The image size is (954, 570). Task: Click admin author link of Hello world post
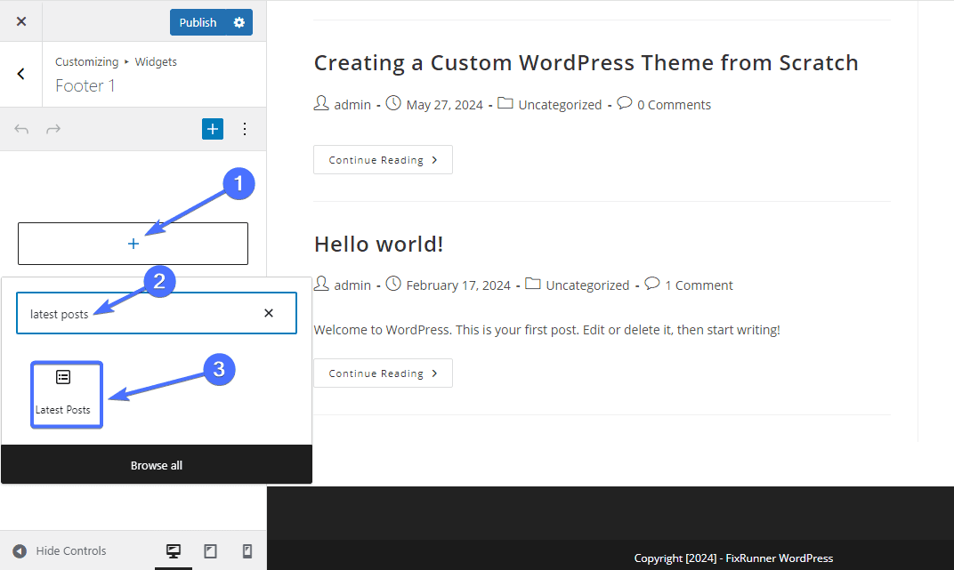[352, 285]
